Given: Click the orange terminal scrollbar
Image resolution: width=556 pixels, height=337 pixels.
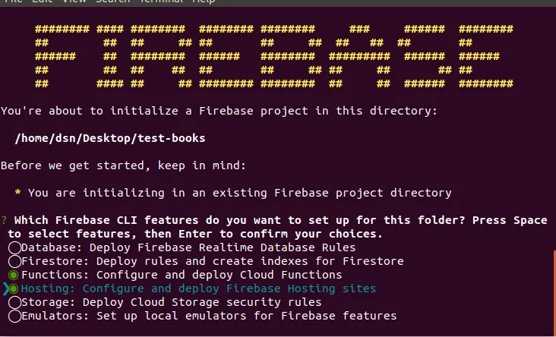Looking at the screenshot, I should pyautogui.click(x=554, y=292).
